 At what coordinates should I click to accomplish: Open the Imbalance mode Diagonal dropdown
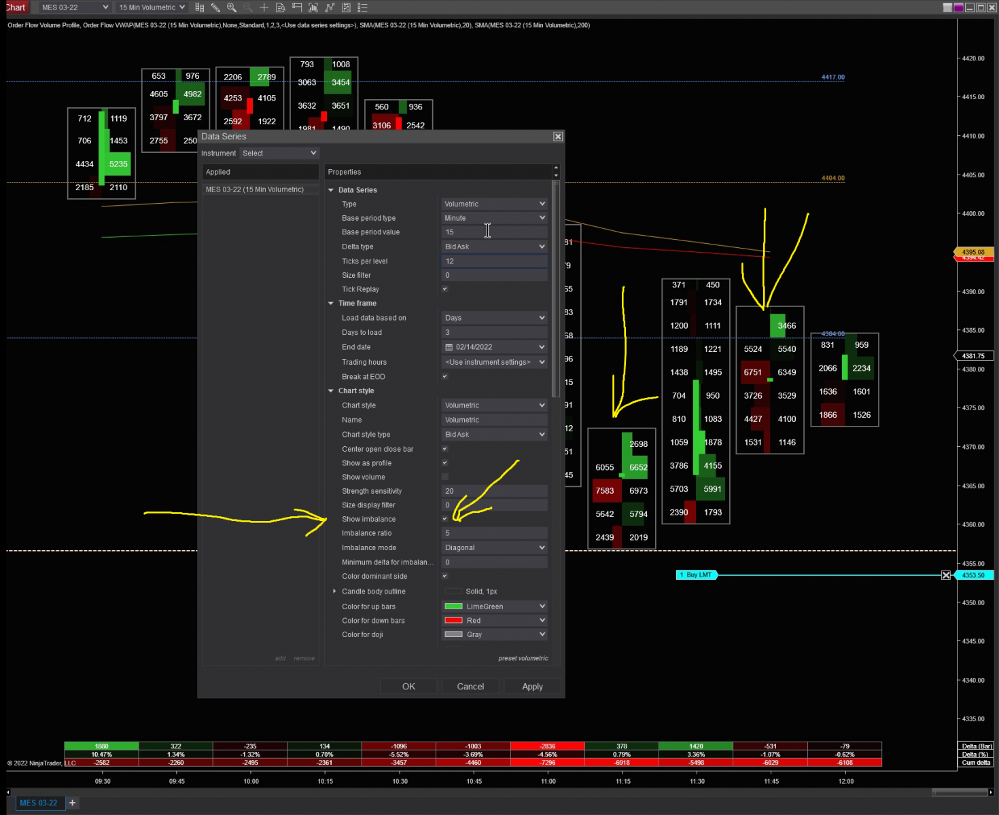coord(494,547)
